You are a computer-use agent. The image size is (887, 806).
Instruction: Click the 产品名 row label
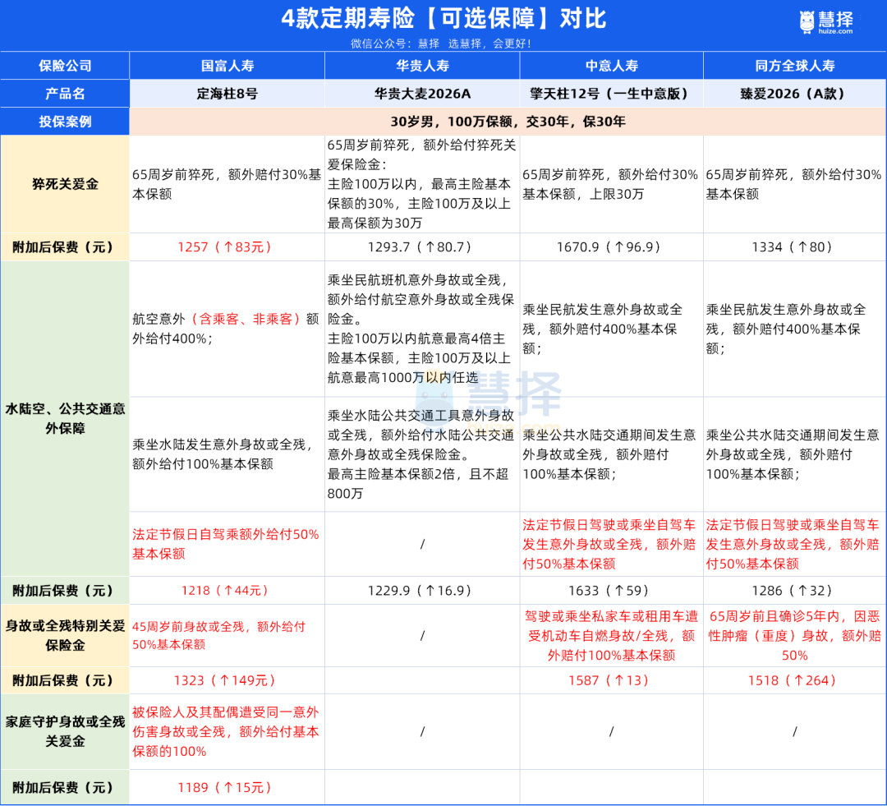click(x=65, y=94)
